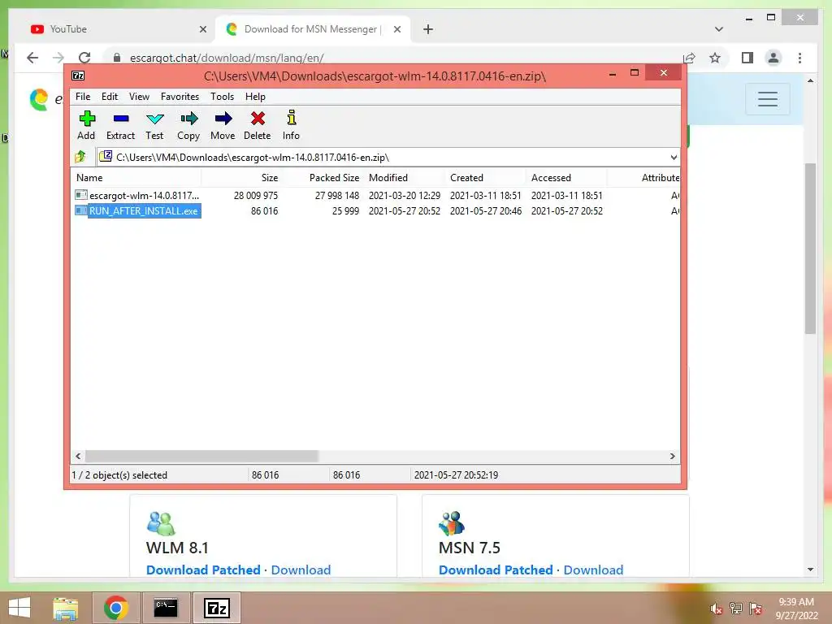Open the Chrome profile menu

[773, 58]
